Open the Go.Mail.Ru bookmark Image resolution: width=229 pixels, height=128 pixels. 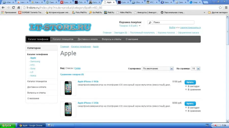(95, 12)
